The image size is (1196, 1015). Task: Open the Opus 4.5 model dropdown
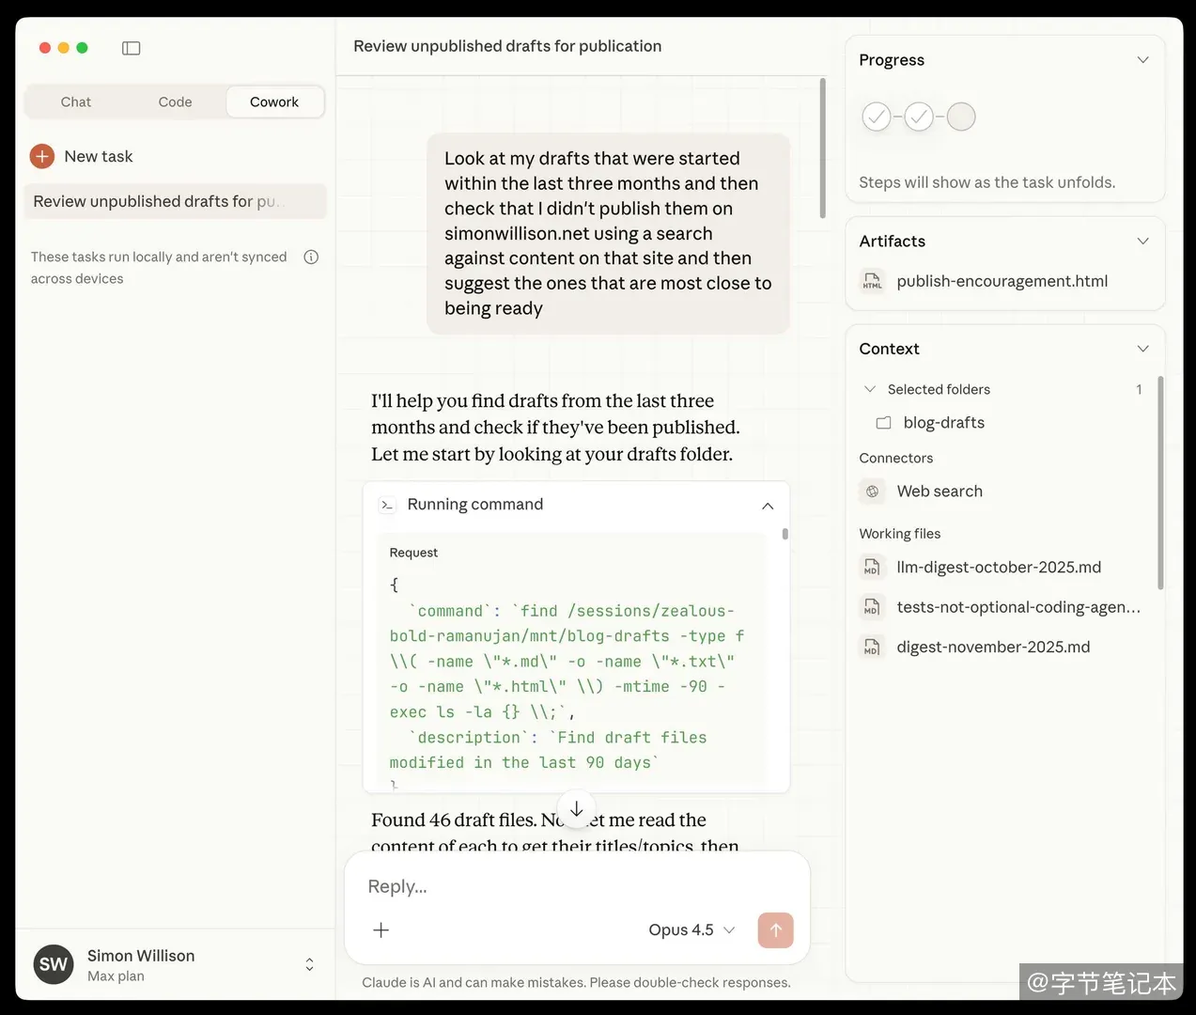pyautogui.click(x=691, y=929)
